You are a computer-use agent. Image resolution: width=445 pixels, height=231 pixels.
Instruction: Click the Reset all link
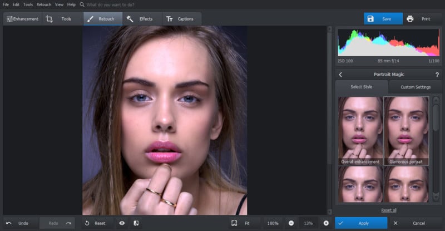(388, 210)
